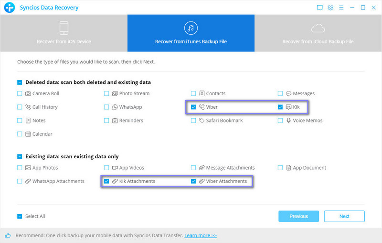Click the thumbs-up recommend icon
The image size is (382, 243).
tap(8, 235)
